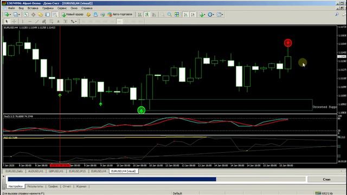Screen dimensions: 347x195
Task: Select the text label tool
Action: pos(65,22)
